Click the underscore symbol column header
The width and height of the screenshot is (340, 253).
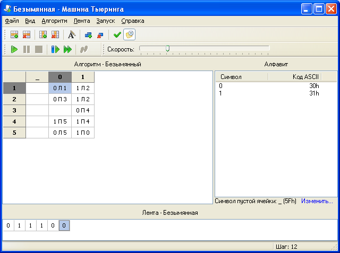[x=37, y=77]
